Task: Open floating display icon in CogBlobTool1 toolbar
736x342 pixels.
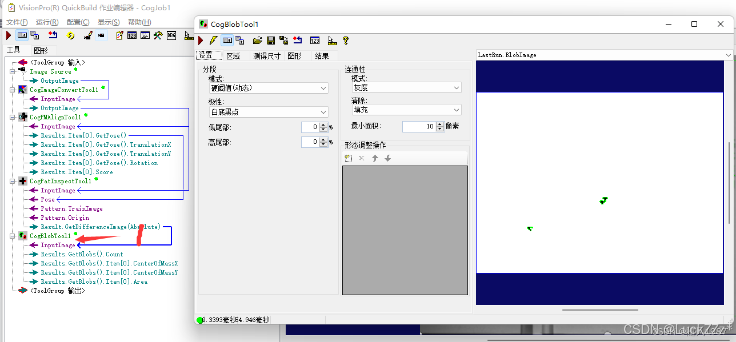Action: click(240, 41)
